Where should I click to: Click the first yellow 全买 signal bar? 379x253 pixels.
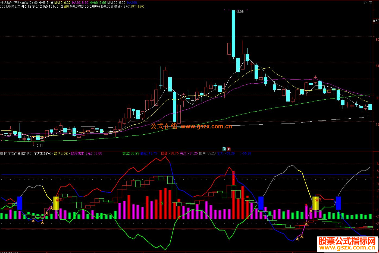click(56, 203)
